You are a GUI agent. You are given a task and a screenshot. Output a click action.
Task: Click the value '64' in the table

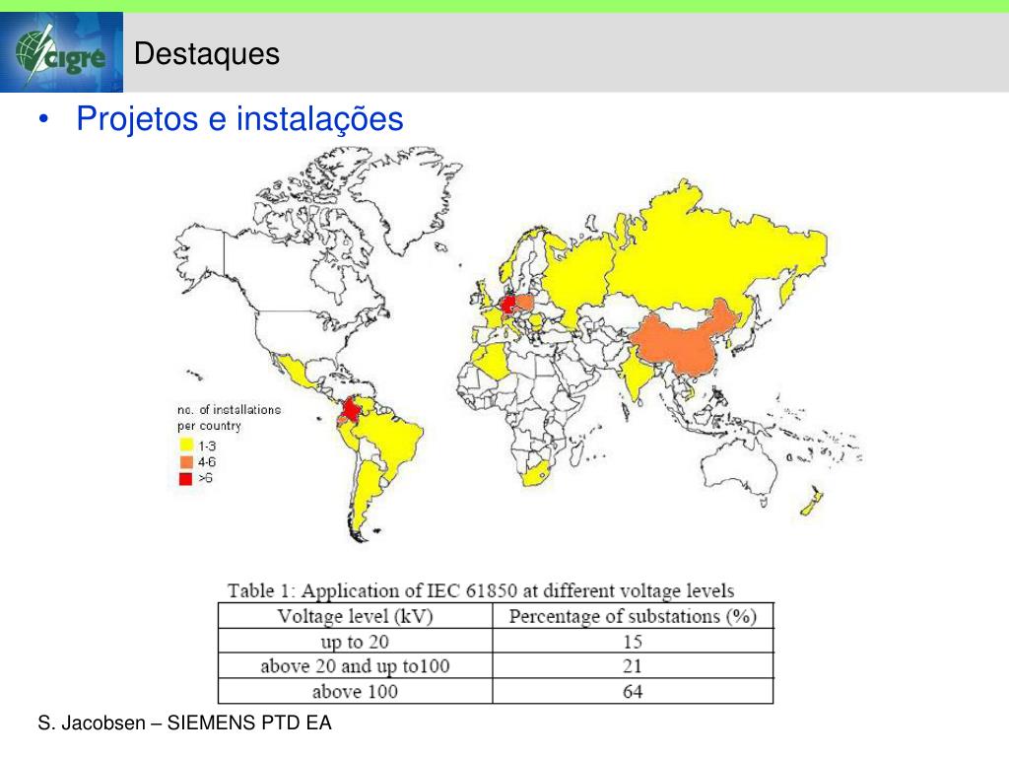coord(633,691)
